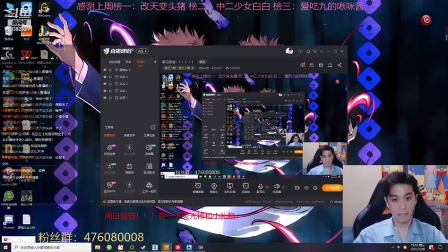Screen dimensions: 448x252
Task: Open action center notification icon
Action: (x=440, y=248)
